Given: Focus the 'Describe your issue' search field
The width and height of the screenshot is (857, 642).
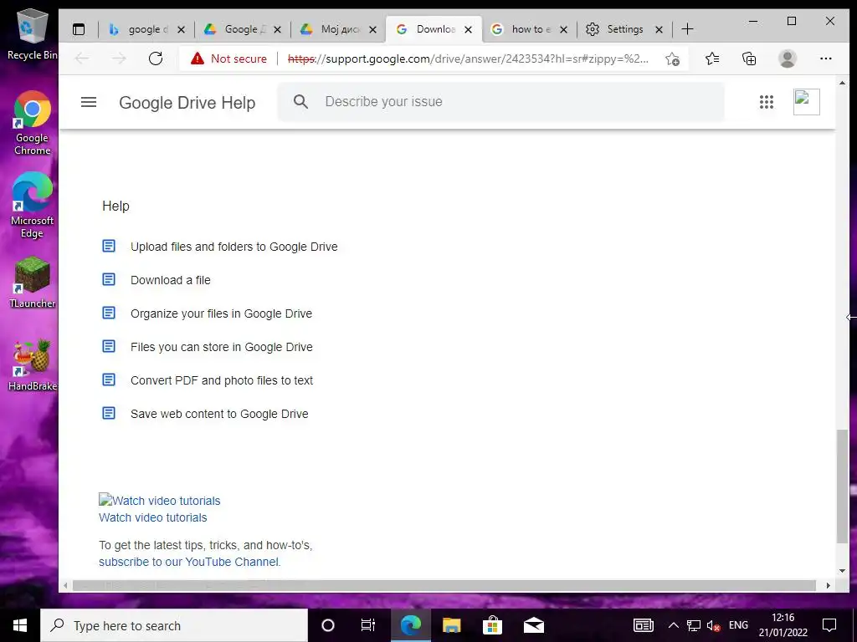Looking at the screenshot, I should [x=501, y=101].
